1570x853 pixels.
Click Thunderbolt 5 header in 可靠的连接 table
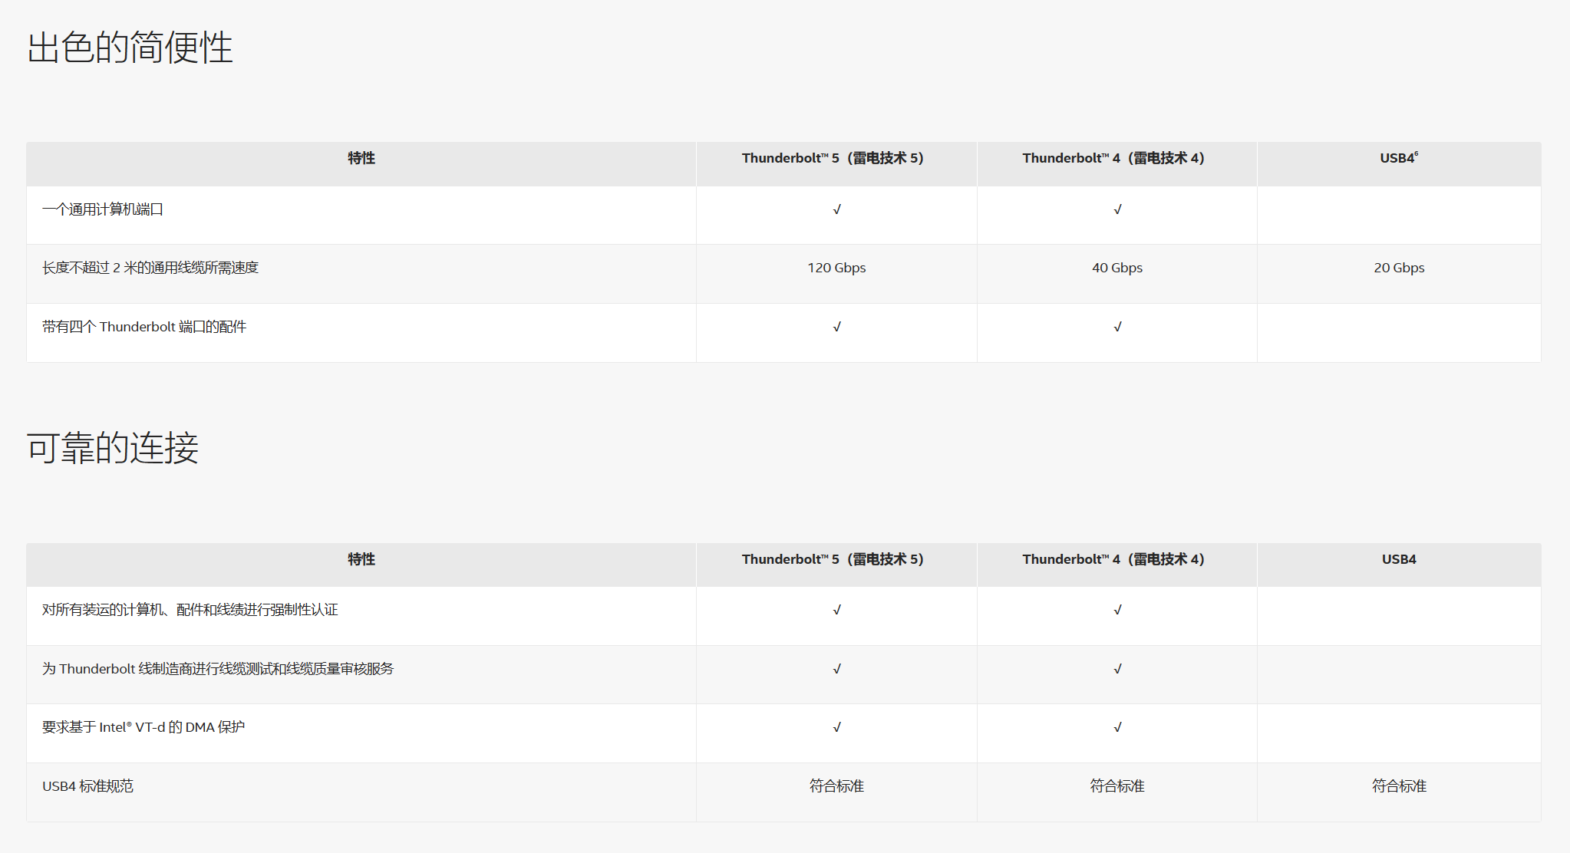[833, 559]
